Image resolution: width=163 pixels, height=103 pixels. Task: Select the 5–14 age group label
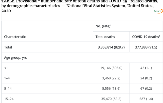pos(8,88)
